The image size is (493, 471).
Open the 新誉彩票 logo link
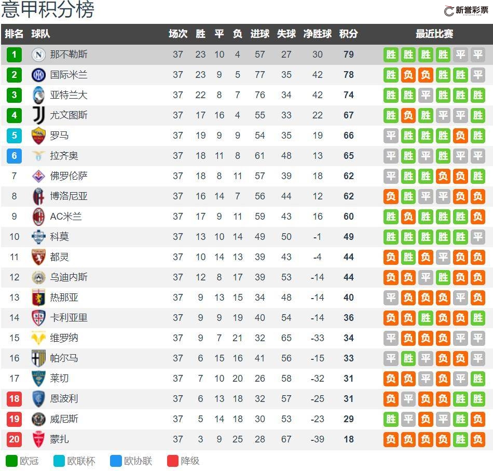pyautogui.click(x=466, y=10)
